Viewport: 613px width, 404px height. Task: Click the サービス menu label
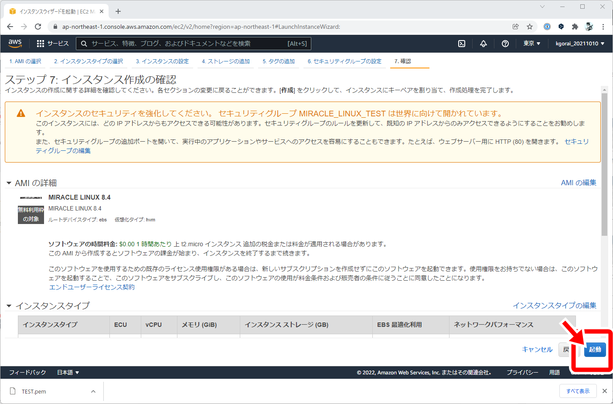coord(58,44)
